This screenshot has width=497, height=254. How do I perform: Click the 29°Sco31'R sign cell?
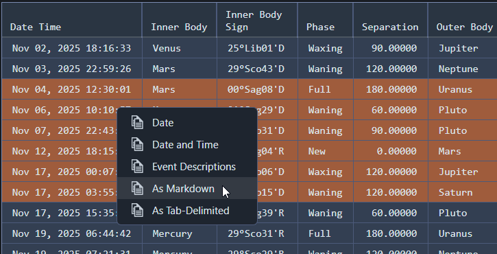[257, 233]
